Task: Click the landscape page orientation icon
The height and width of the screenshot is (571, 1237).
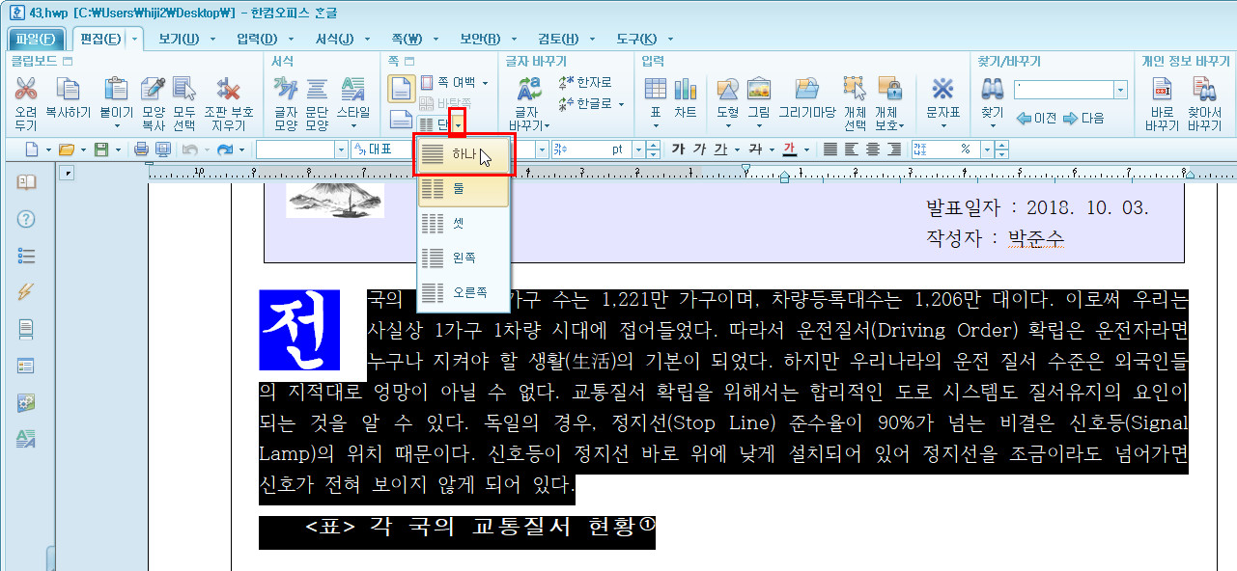Action: (401, 121)
